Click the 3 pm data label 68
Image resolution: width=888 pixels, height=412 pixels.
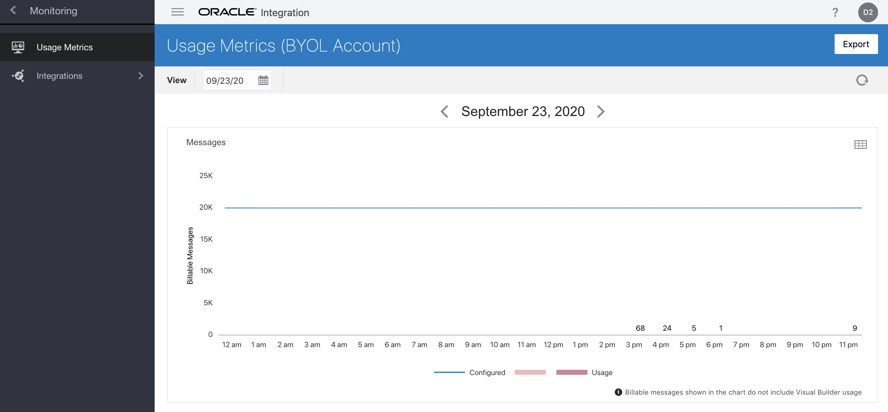pos(640,328)
